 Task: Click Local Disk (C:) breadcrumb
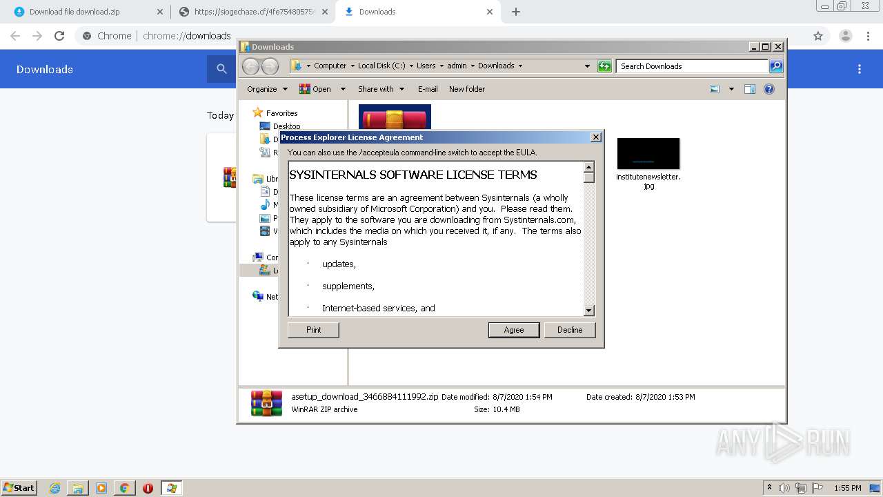click(x=381, y=66)
